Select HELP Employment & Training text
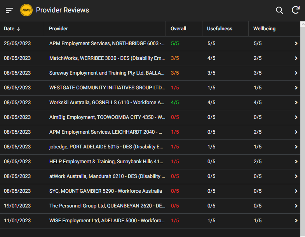The width and height of the screenshot is (305, 237). (x=106, y=162)
